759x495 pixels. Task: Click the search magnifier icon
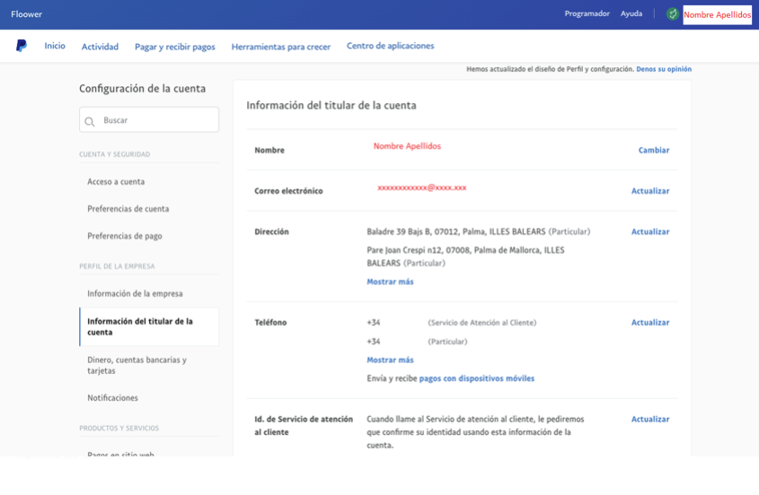pos(90,121)
